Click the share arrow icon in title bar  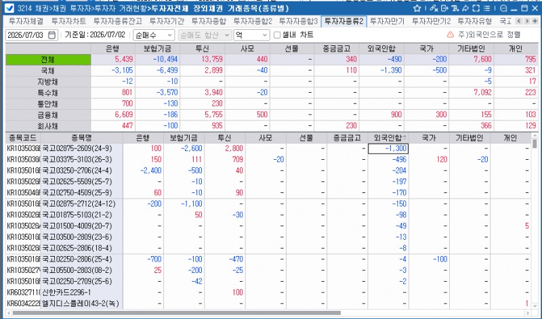point(465,8)
